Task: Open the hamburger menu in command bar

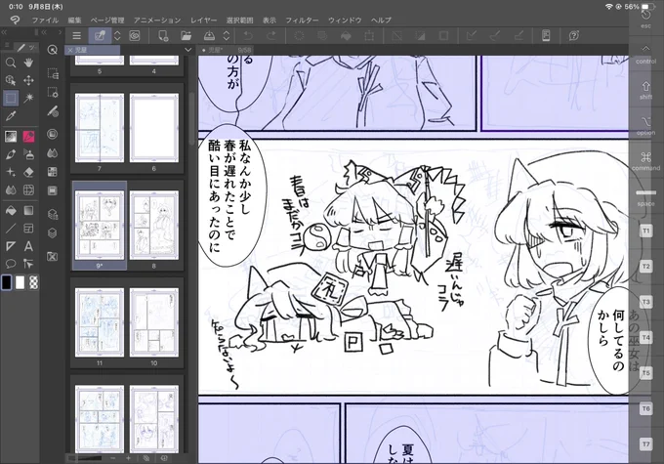Action: coord(76,36)
